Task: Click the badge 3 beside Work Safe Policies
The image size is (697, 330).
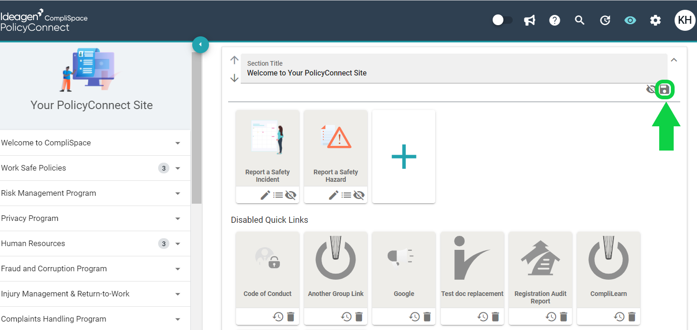Action: pyautogui.click(x=163, y=168)
